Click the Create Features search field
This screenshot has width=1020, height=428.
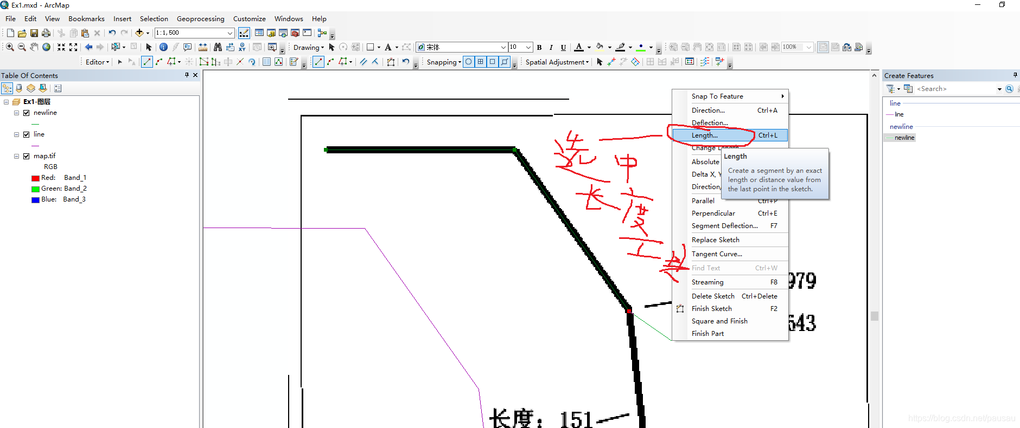point(955,89)
